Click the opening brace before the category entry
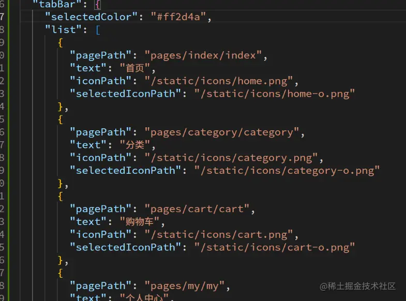 pyautogui.click(x=61, y=119)
